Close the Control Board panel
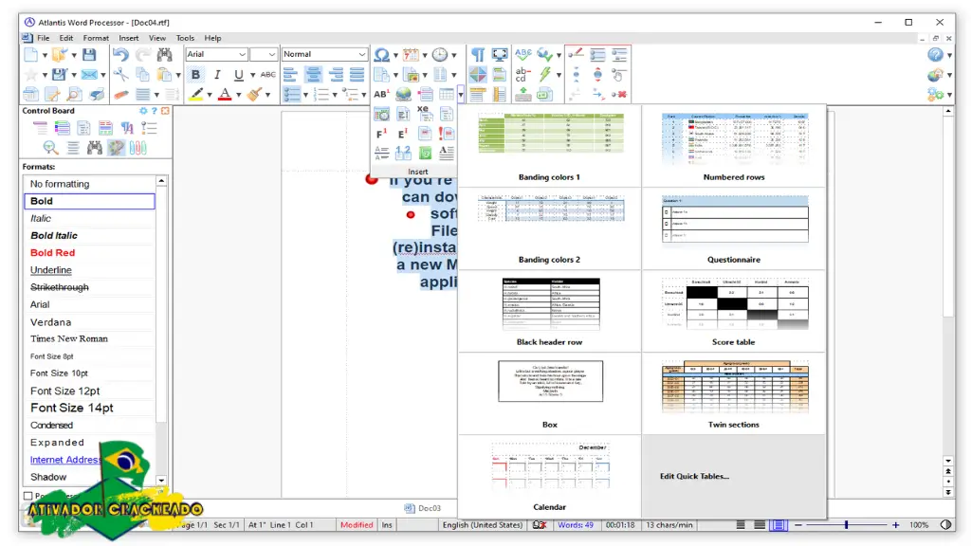This screenshot has height=546, width=971. [165, 111]
